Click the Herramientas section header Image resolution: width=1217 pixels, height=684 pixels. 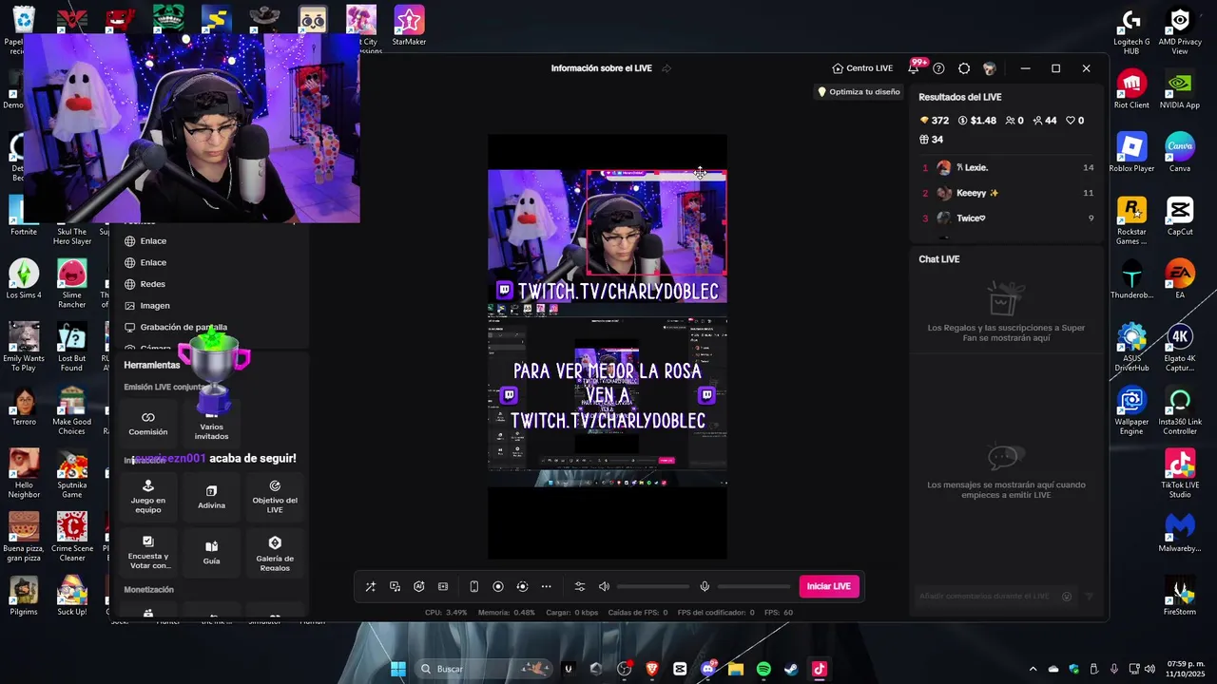coord(152,365)
